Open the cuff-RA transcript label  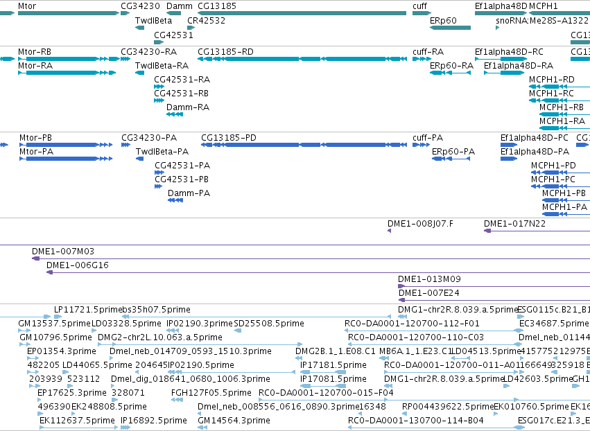(428, 51)
